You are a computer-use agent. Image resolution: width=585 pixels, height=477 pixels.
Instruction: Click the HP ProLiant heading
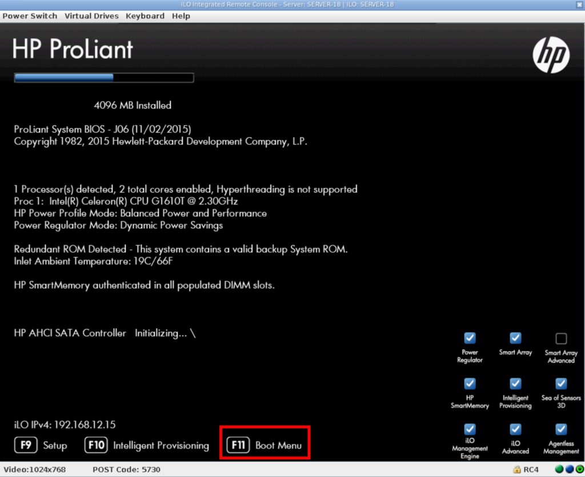click(x=73, y=49)
